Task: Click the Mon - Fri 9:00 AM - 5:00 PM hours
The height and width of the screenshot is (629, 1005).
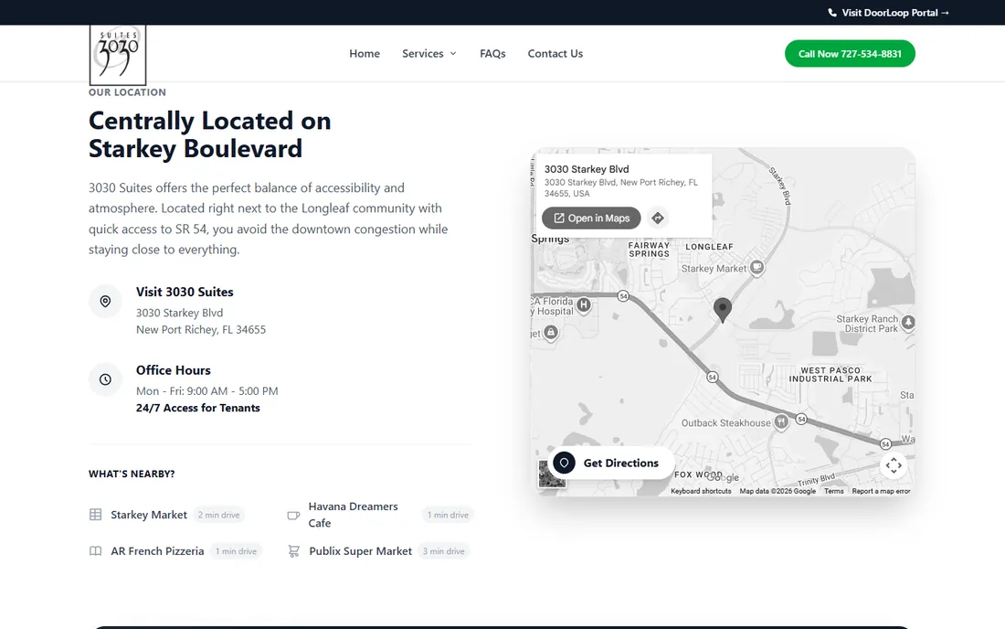Action: point(207,391)
